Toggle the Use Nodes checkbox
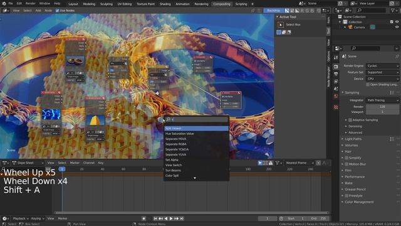The image size is (401, 226). pyautogui.click(x=57, y=11)
